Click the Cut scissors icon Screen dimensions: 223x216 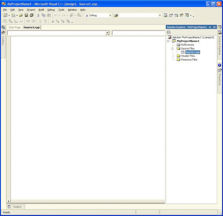click(38, 15)
